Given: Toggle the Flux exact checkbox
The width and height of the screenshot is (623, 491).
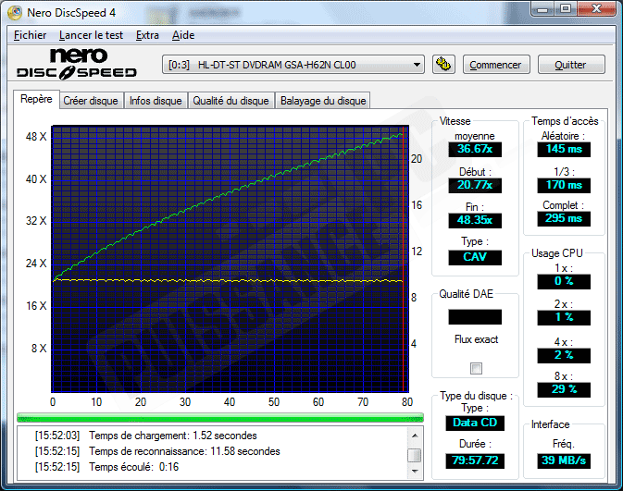Looking at the screenshot, I should click(x=476, y=368).
